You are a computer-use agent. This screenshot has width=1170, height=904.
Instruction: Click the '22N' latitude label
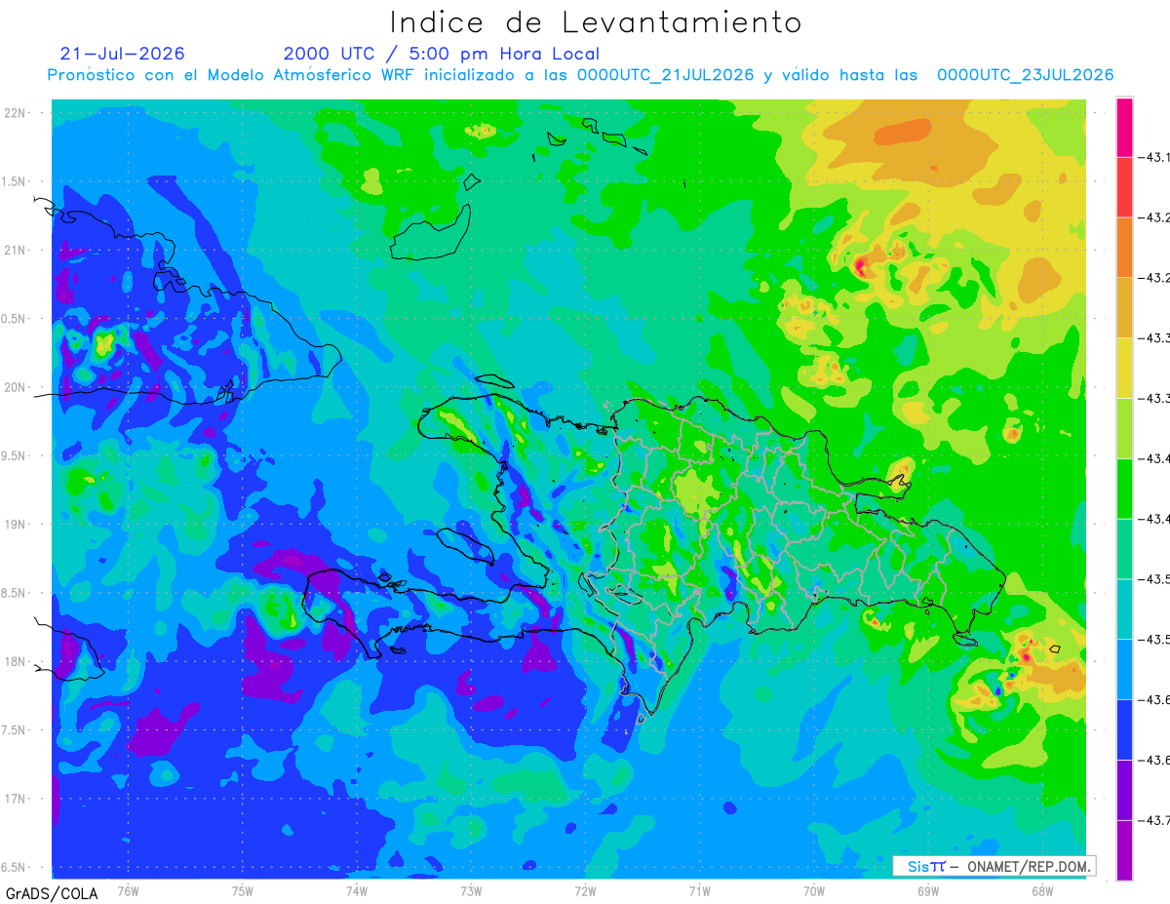15,113
